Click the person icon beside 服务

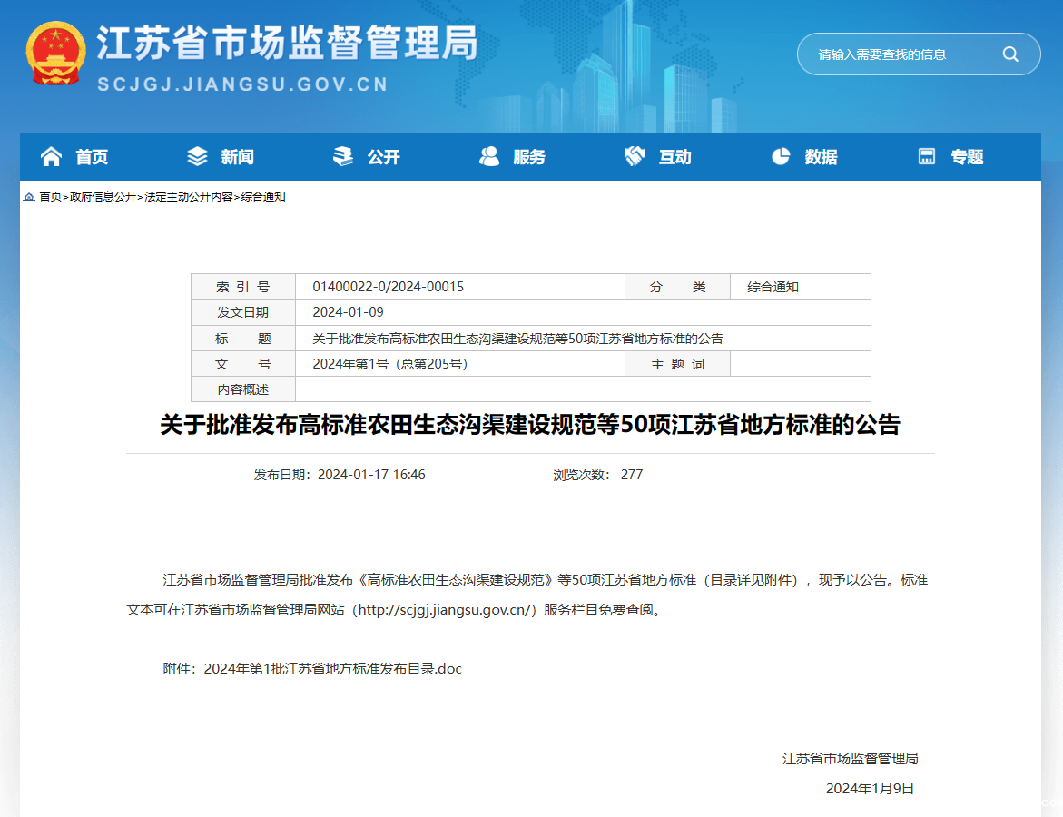pyautogui.click(x=489, y=157)
